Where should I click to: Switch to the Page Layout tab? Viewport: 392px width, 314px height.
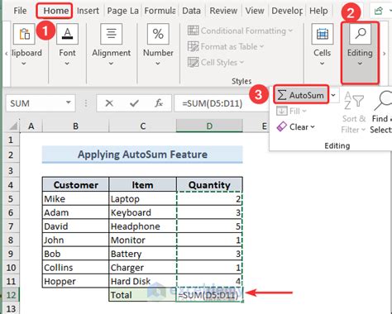pyautogui.click(x=123, y=11)
